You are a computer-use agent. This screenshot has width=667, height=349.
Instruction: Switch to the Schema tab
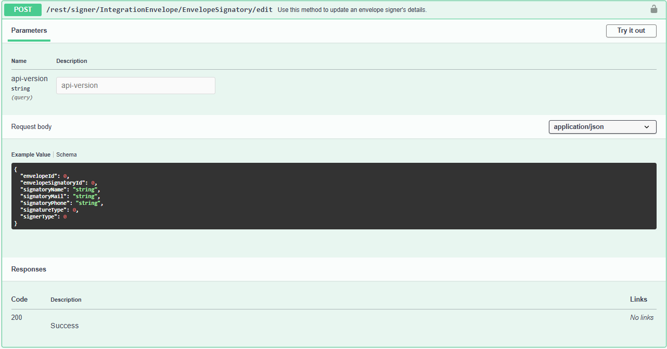point(67,154)
